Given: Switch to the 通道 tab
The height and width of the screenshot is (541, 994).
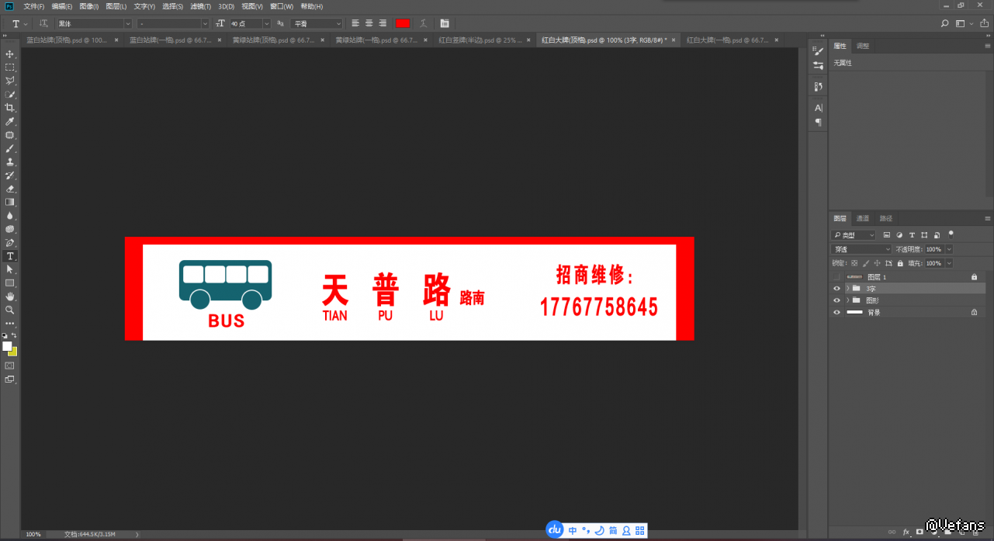Looking at the screenshot, I should click(863, 218).
